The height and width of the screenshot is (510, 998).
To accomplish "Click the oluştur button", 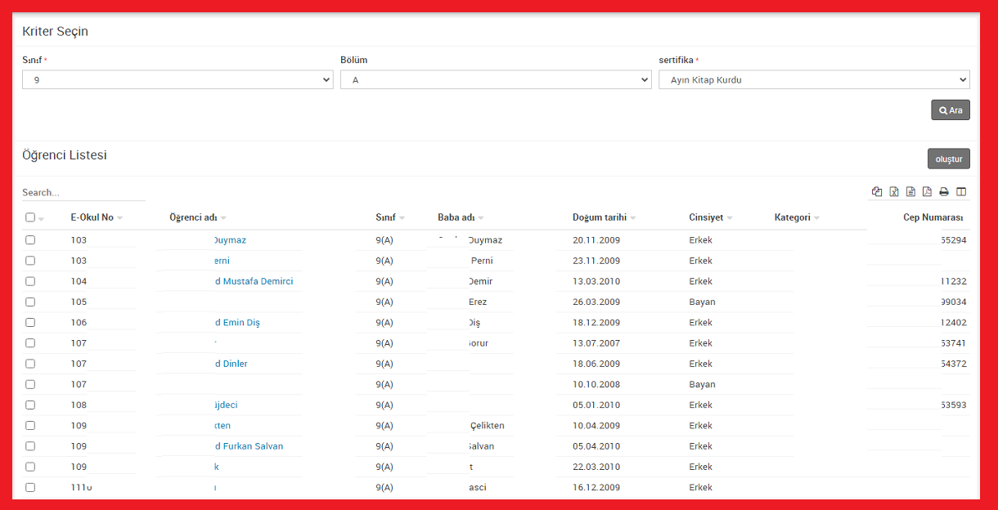I will click(x=948, y=159).
